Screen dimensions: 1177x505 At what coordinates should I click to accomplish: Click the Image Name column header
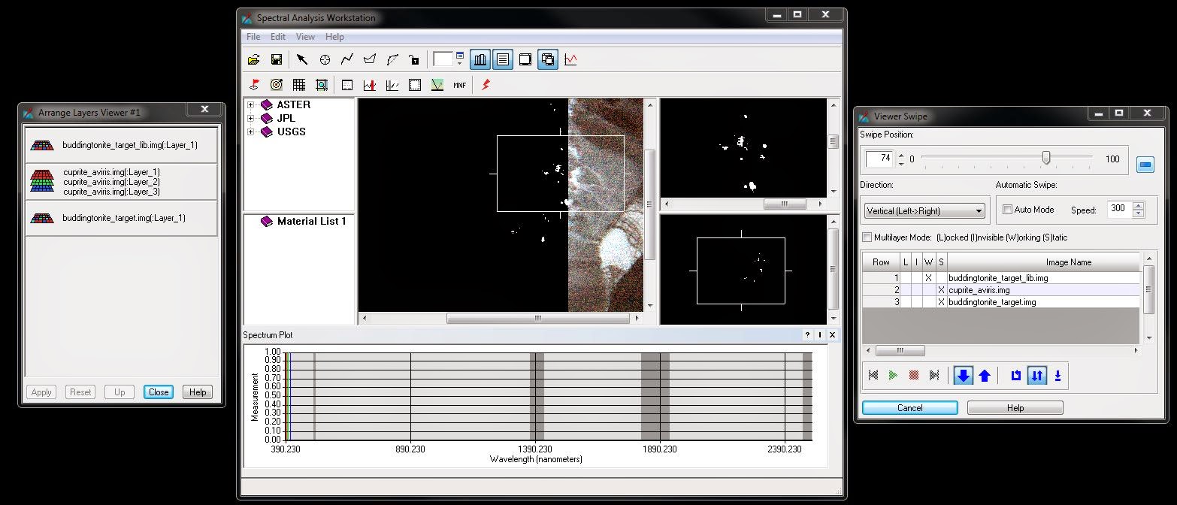click(1043, 262)
